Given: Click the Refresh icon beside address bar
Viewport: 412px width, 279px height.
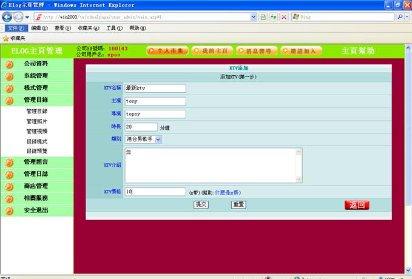Looking at the screenshot, I should [x=274, y=17].
